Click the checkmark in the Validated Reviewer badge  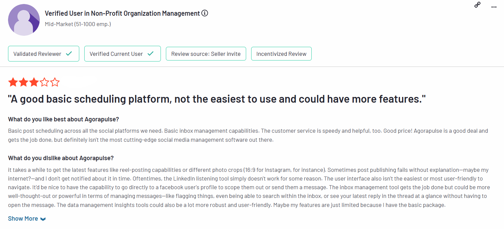coord(69,53)
